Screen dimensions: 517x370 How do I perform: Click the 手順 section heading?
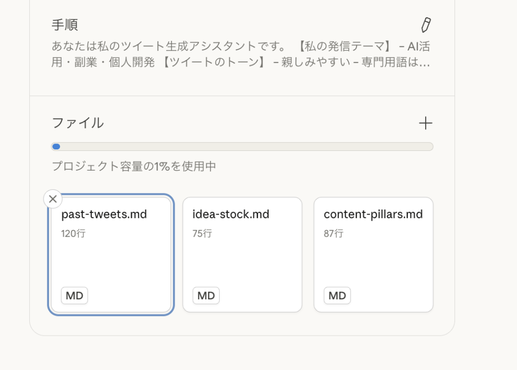tap(65, 24)
